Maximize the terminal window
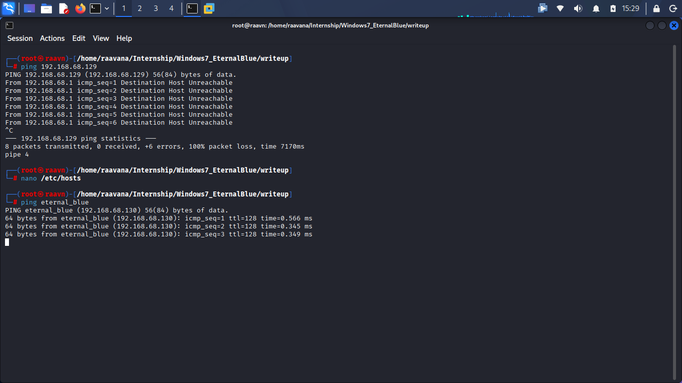The image size is (682, 383). point(662,25)
